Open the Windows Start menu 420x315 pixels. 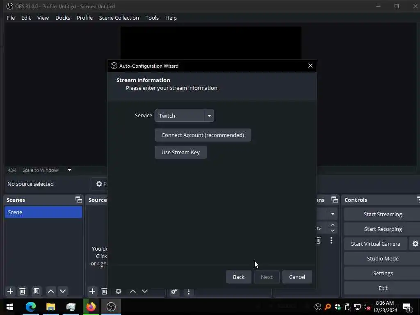point(10,307)
